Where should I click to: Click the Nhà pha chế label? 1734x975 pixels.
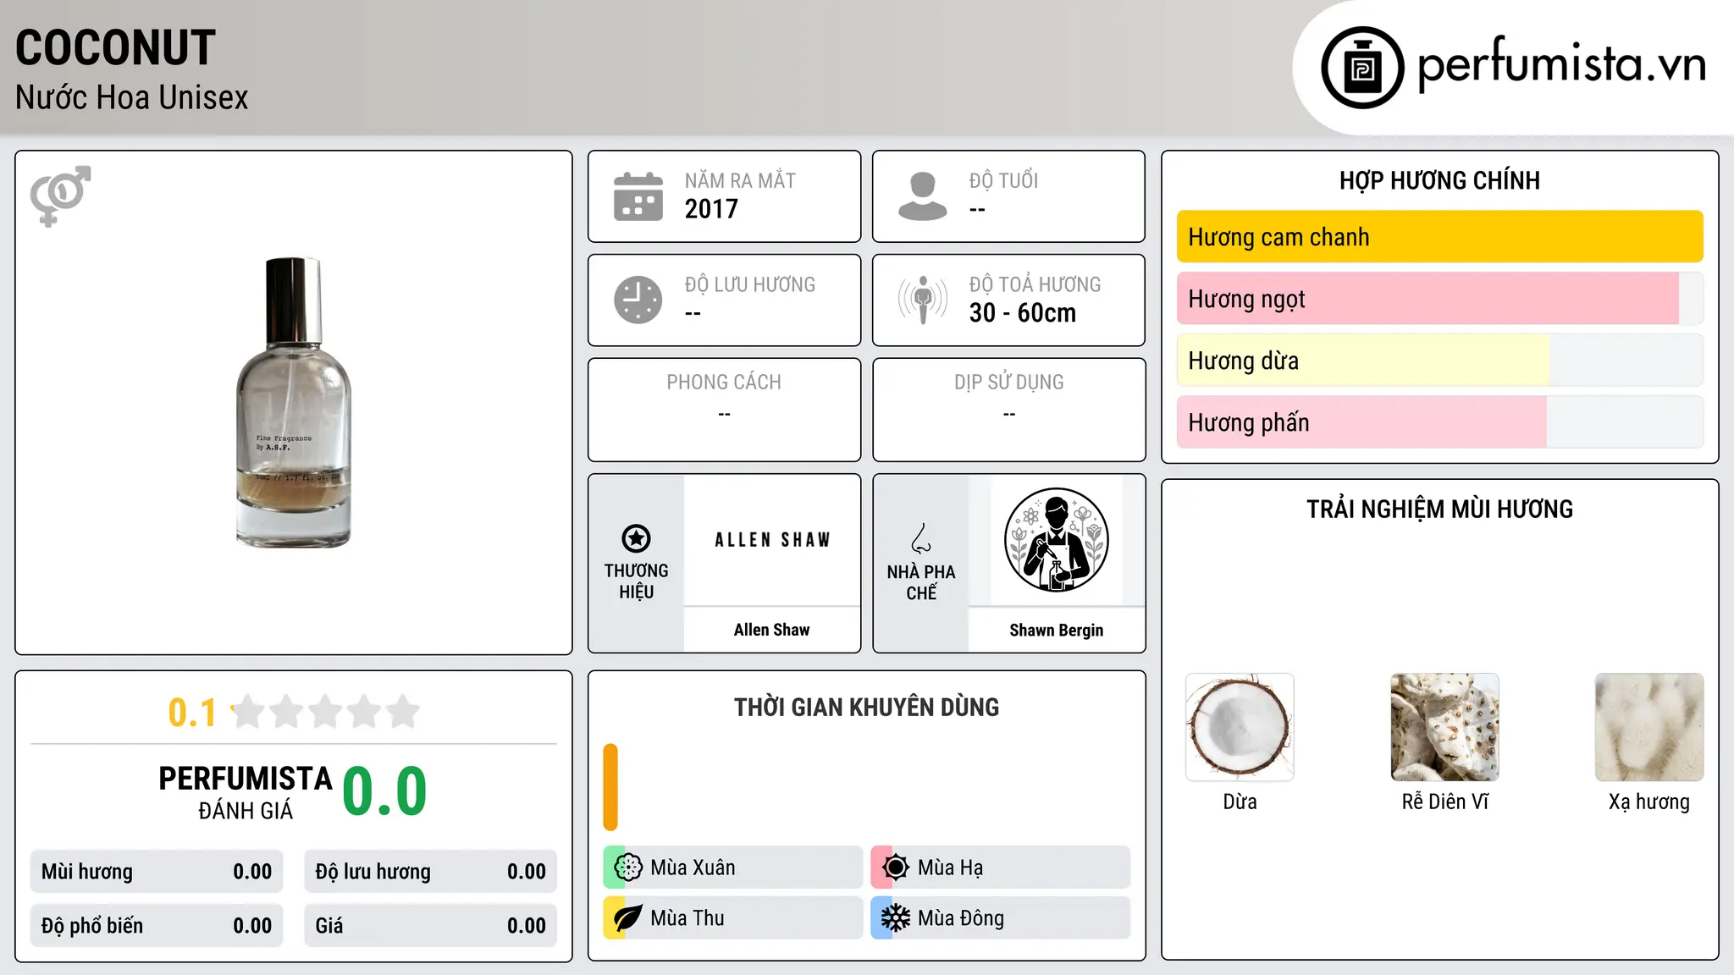921,582
